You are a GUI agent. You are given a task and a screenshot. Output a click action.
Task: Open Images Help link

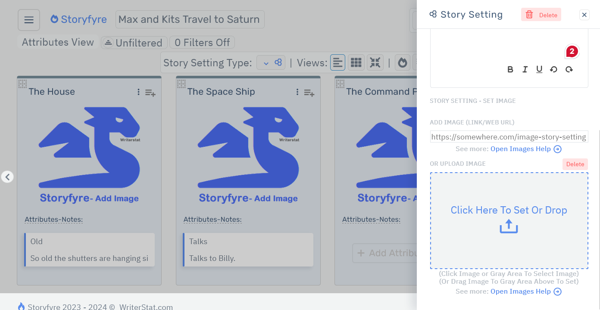point(522,149)
